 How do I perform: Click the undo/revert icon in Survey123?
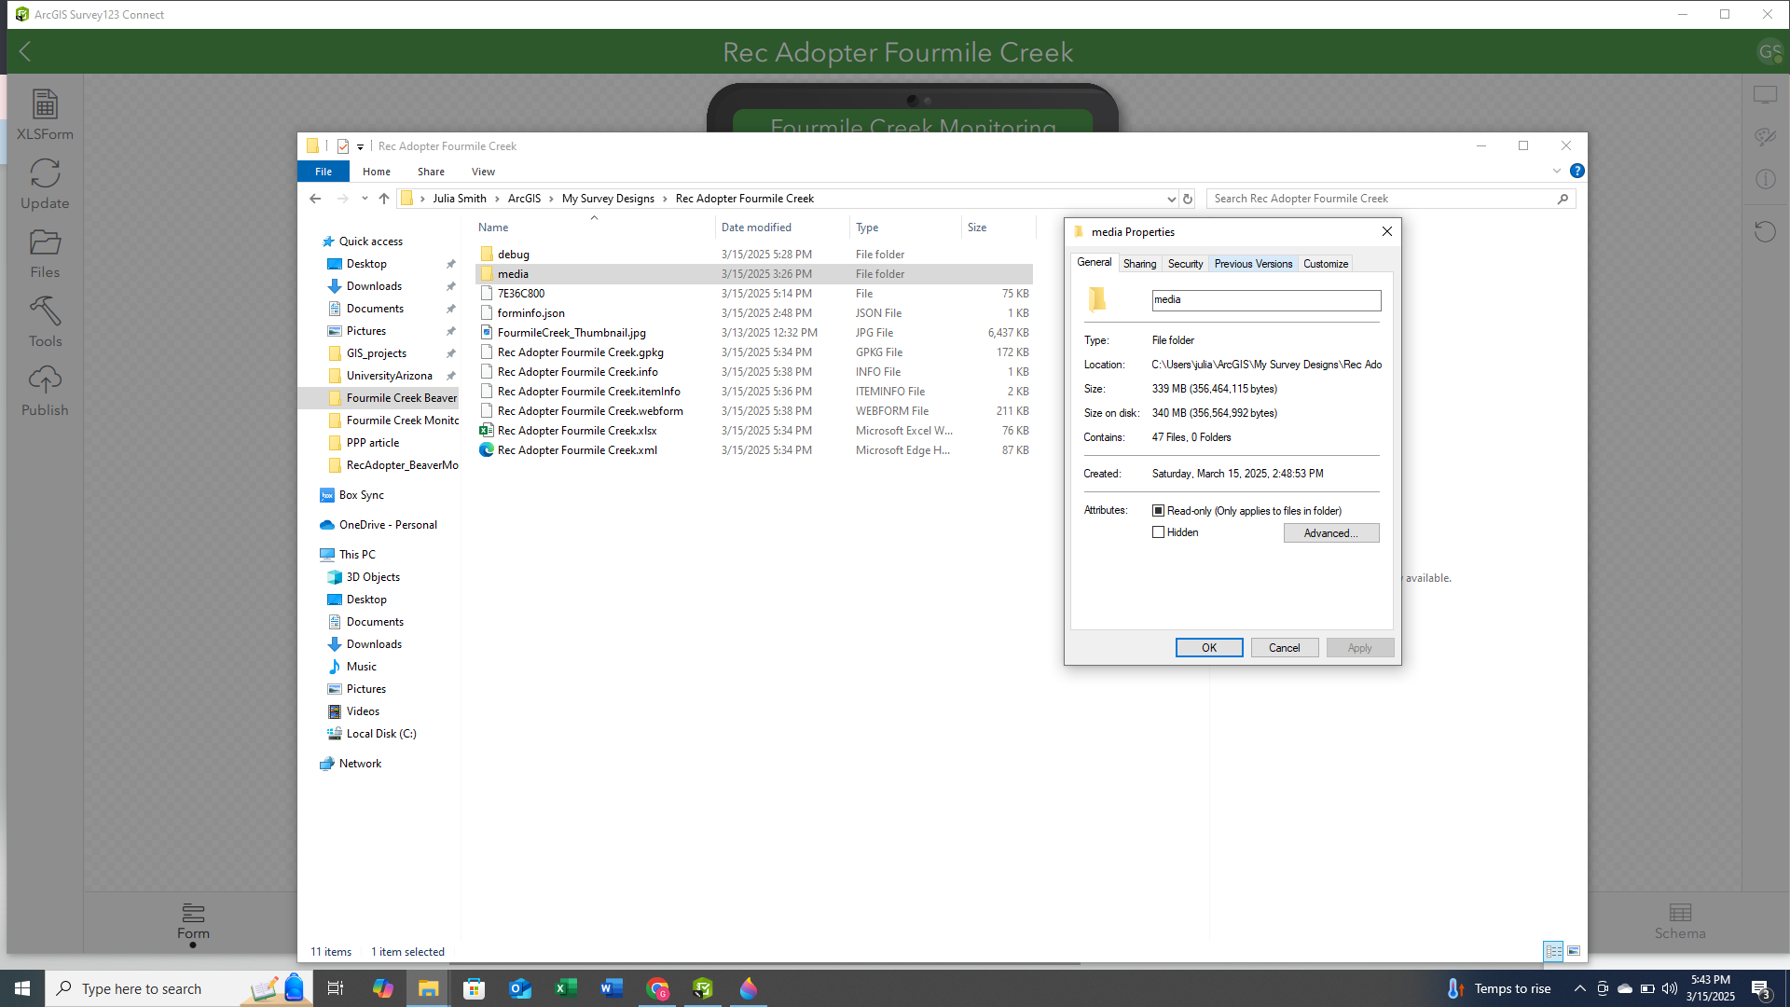[1765, 231]
